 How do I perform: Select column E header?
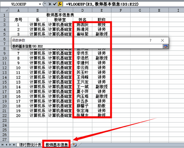(x=101, y=10)
